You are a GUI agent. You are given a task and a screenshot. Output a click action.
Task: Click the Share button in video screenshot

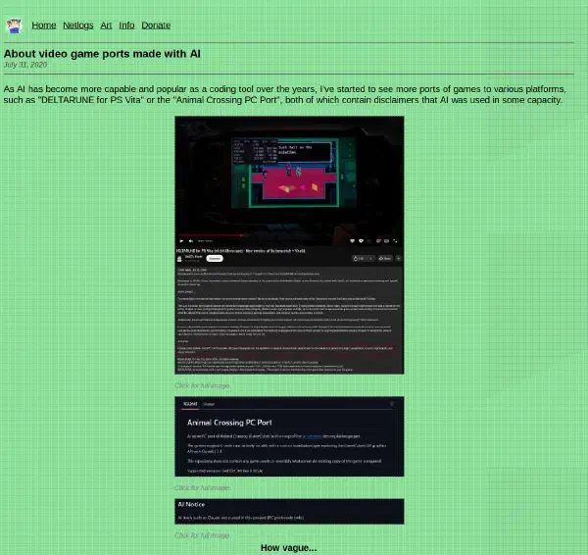pyautogui.click(x=385, y=258)
